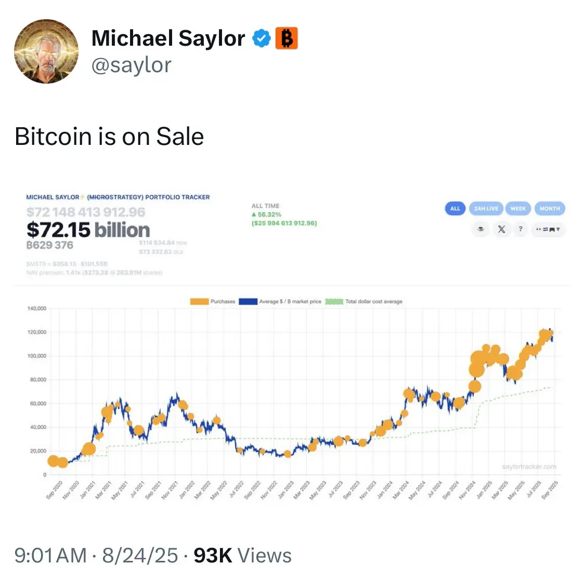Open the question mark help icon

(521, 229)
